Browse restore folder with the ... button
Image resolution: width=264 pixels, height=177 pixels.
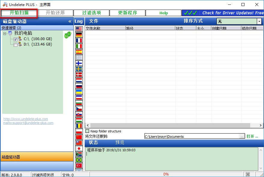[x=242, y=136]
